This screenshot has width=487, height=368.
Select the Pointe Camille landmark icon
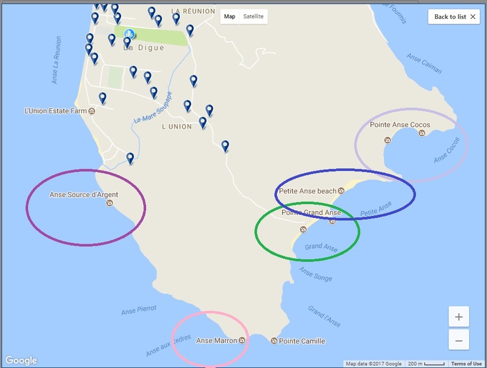pos(274,341)
